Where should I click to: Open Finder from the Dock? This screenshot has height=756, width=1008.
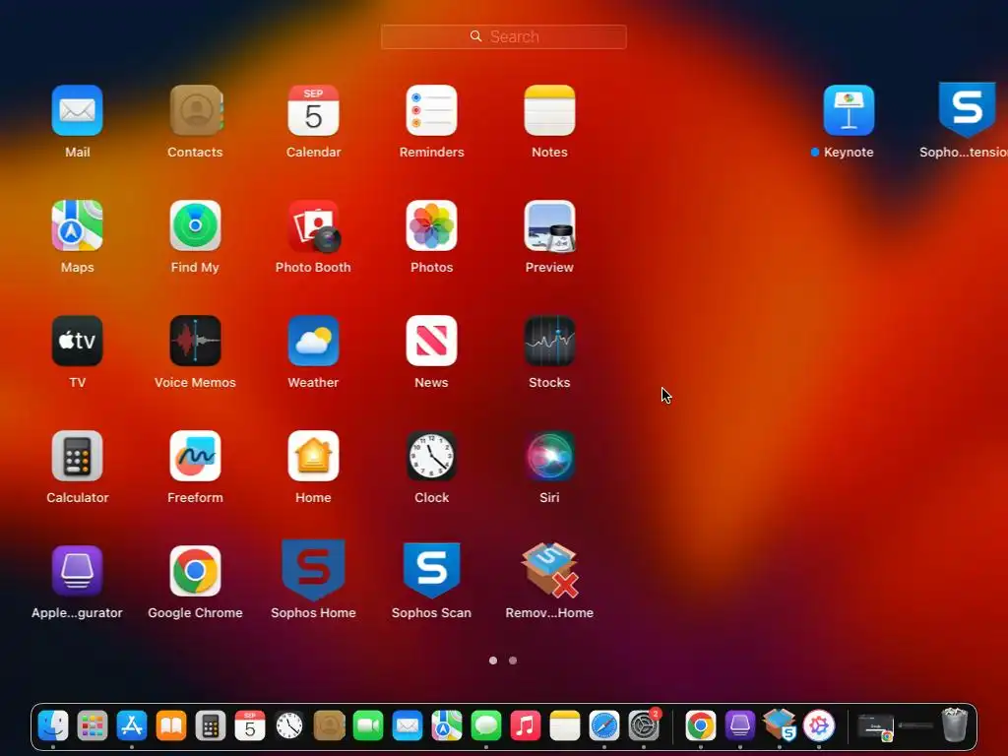(x=53, y=726)
